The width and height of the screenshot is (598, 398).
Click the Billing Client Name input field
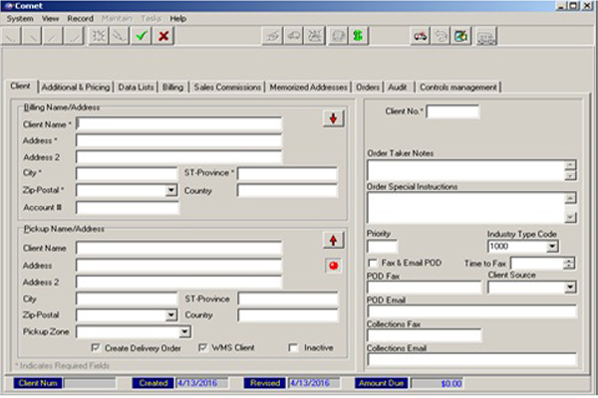(178, 124)
